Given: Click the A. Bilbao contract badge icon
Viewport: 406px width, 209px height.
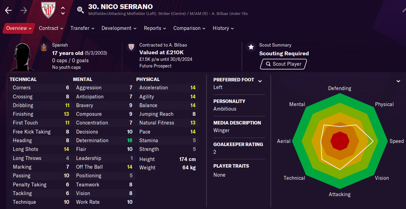Looking at the screenshot, I should coord(131,47).
